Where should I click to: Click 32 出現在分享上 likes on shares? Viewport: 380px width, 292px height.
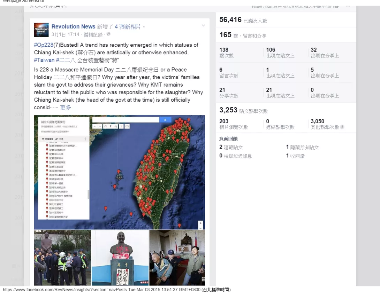(325, 53)
